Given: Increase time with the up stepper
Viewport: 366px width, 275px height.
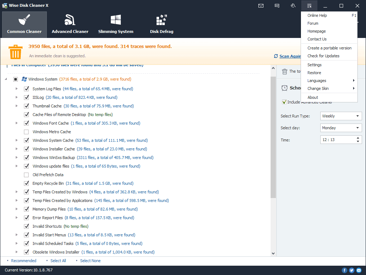Looking at the screenshot, I should click(358, 138).
